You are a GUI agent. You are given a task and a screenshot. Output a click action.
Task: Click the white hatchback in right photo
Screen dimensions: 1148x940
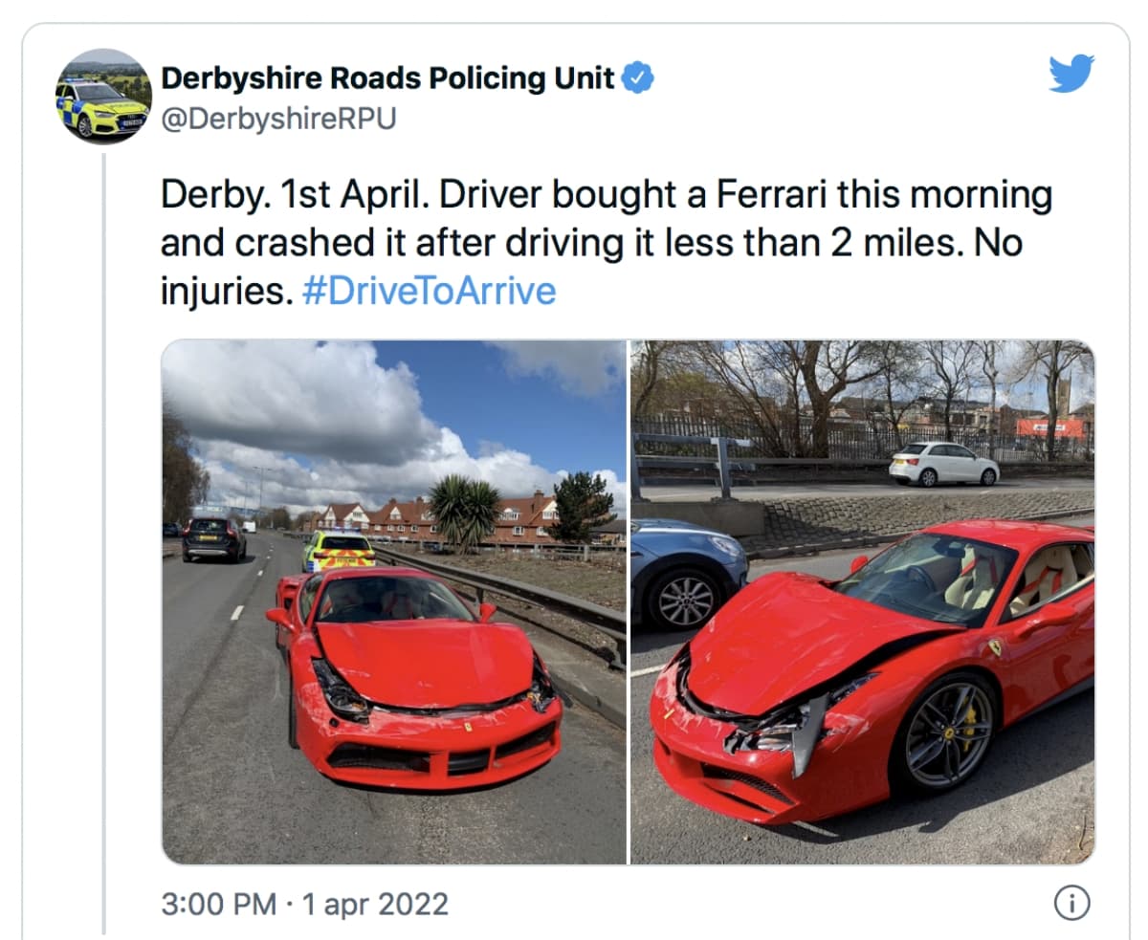(x=943, y=463)
